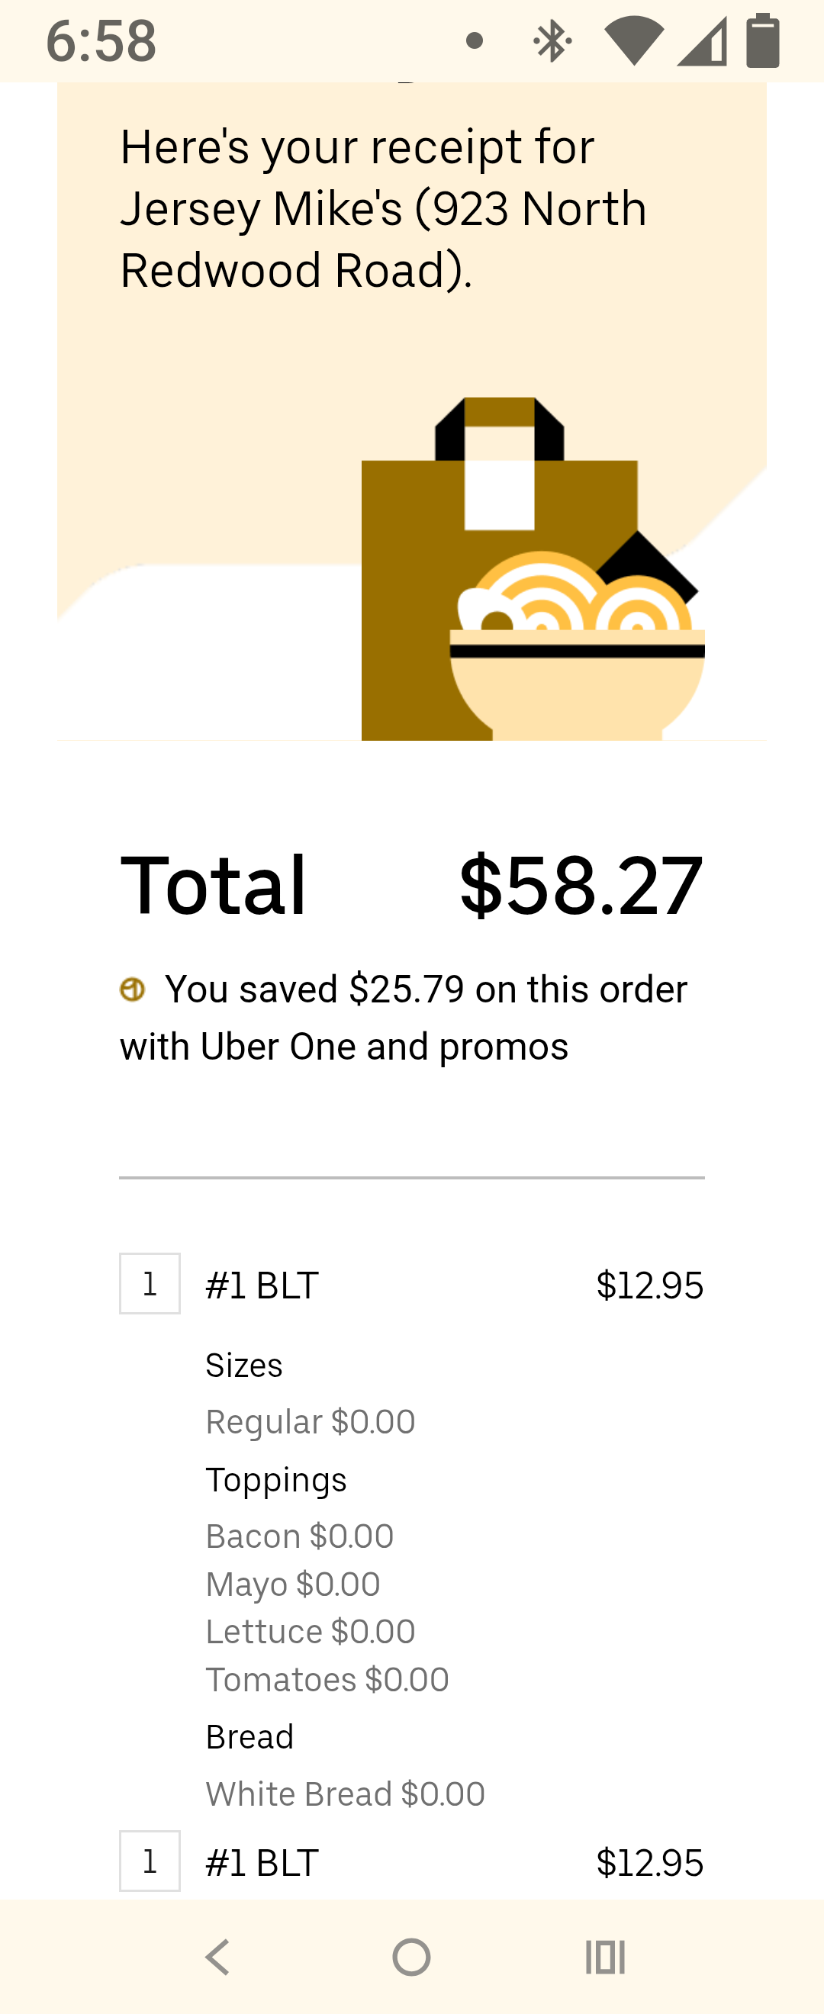The width and height of the screenshot is (824, 2014).
Task: Tap the White Bread $0.00 option line
Action: coord(345,1794)
